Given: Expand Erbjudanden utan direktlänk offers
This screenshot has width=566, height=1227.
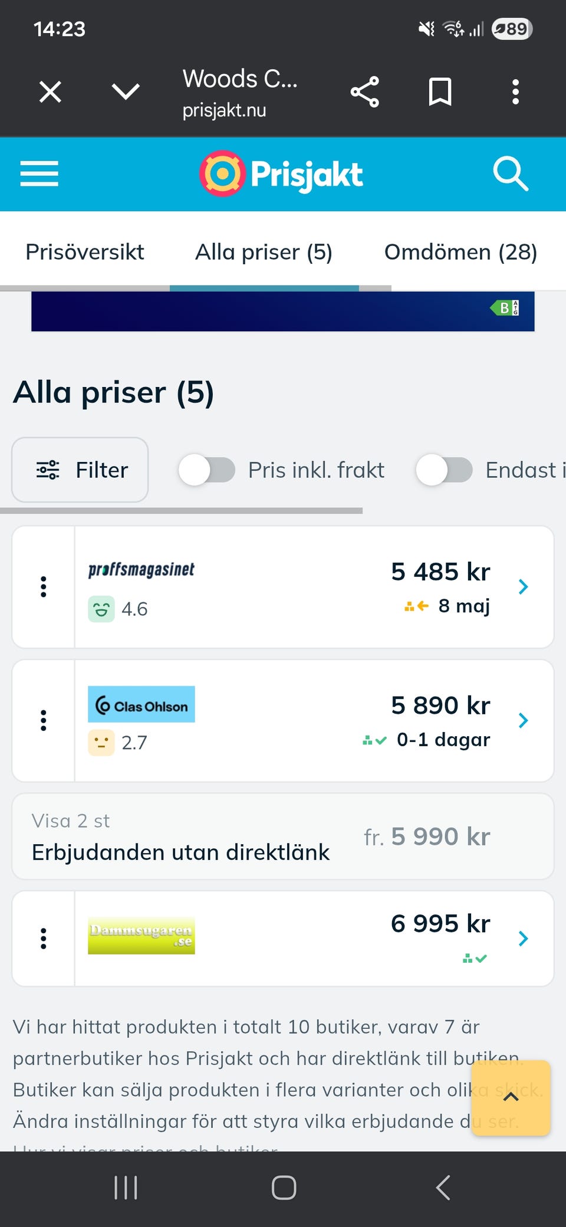Looking at the screenshot, I should (x=283, y=836).
